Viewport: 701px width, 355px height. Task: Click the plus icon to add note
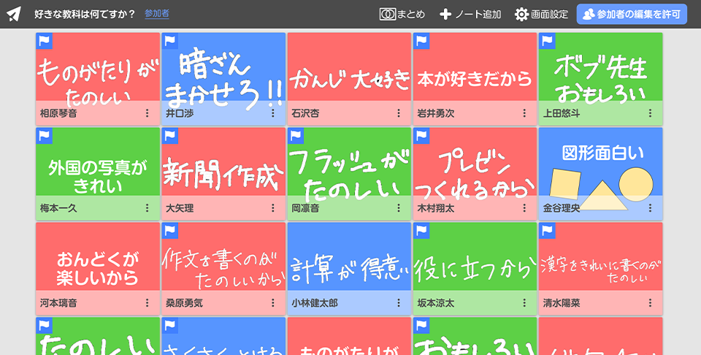point(445,14)
